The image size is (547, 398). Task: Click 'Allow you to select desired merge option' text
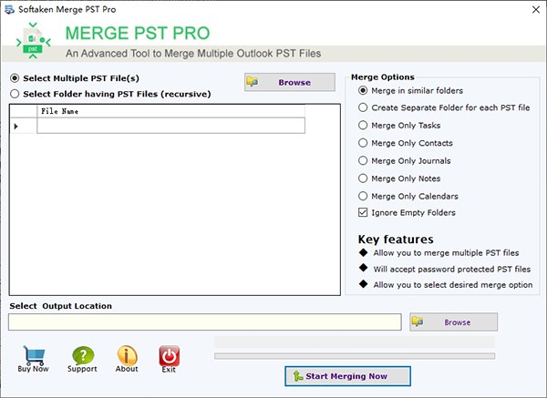pyautogui.click(x=453, y=285)
